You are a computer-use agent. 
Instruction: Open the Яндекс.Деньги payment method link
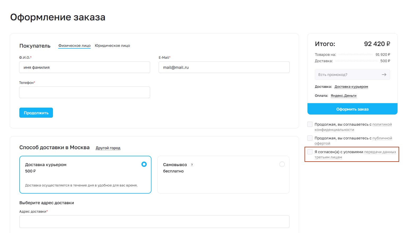tap(343, 96)
